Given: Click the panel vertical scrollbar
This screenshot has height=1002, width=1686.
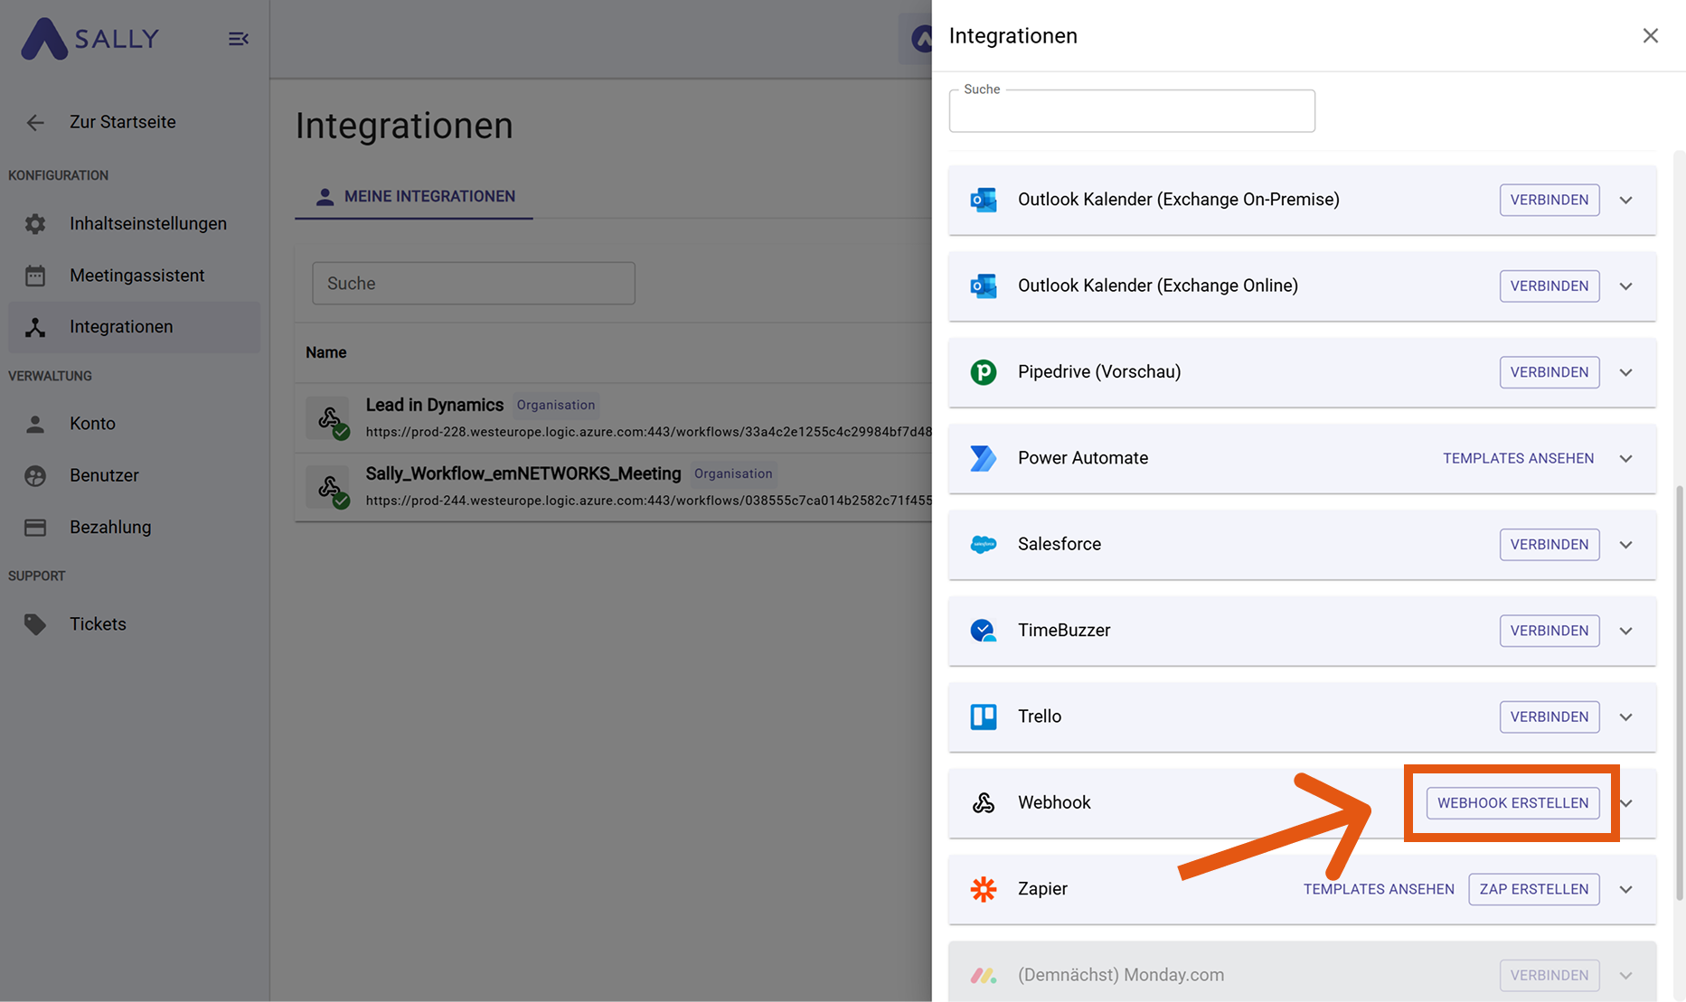Looking at the screenshot, I should click(x=1680, y=694).
